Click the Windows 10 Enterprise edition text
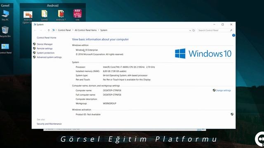 tap(87, 50)
